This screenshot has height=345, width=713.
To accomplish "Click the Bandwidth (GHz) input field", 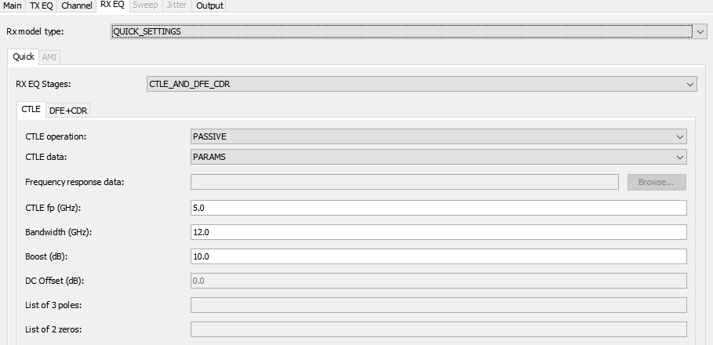I will tap(439, 232).
